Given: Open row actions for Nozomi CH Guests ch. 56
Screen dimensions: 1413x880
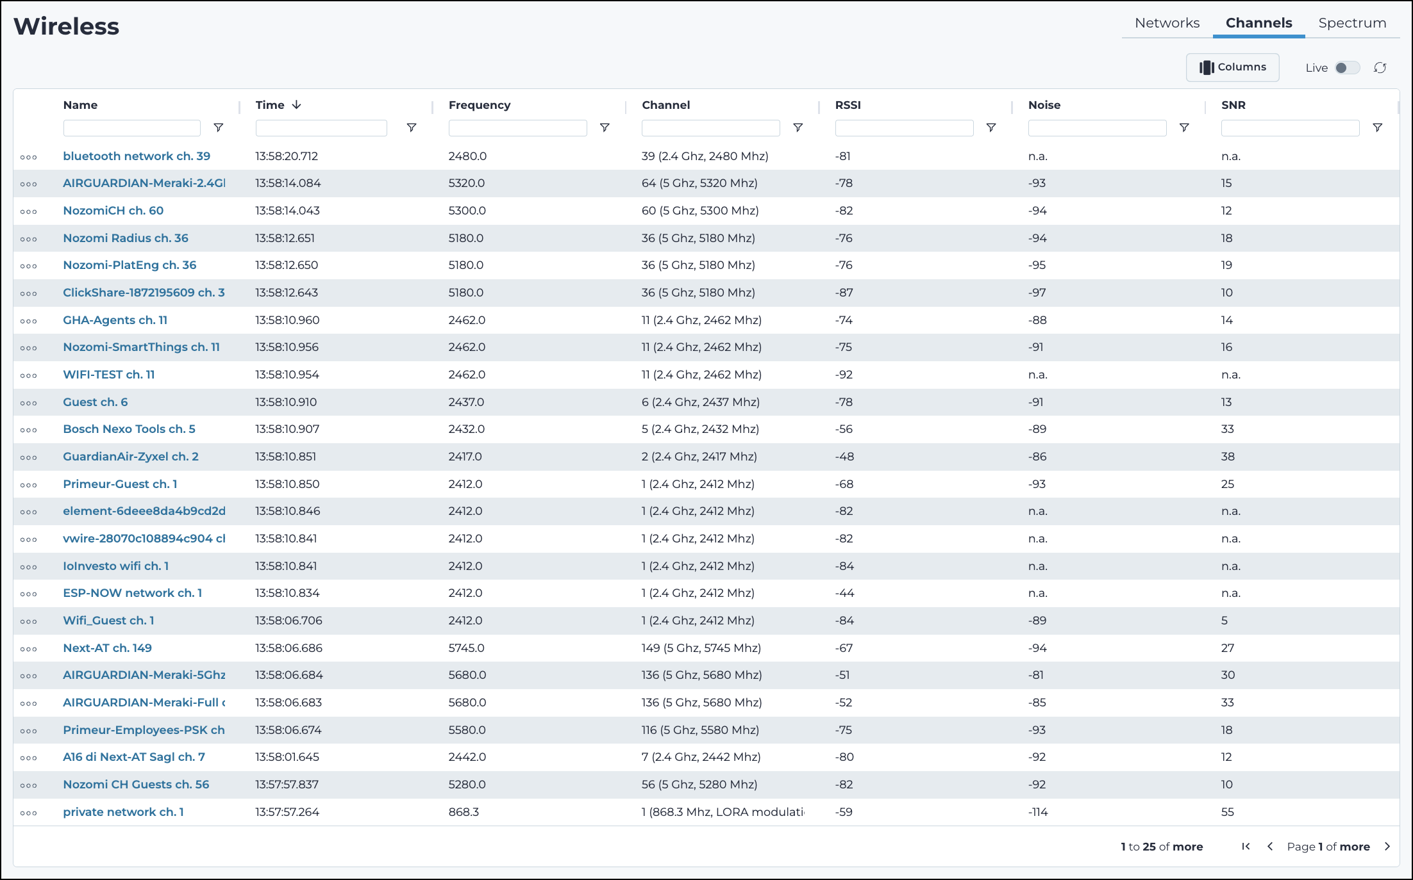Looking at the screenshot, I should click(x=29, y=785).
